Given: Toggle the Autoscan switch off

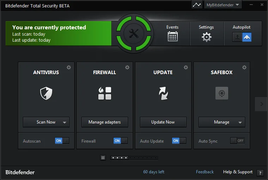Looking at the screenshot, I should (x=62, y=141).
